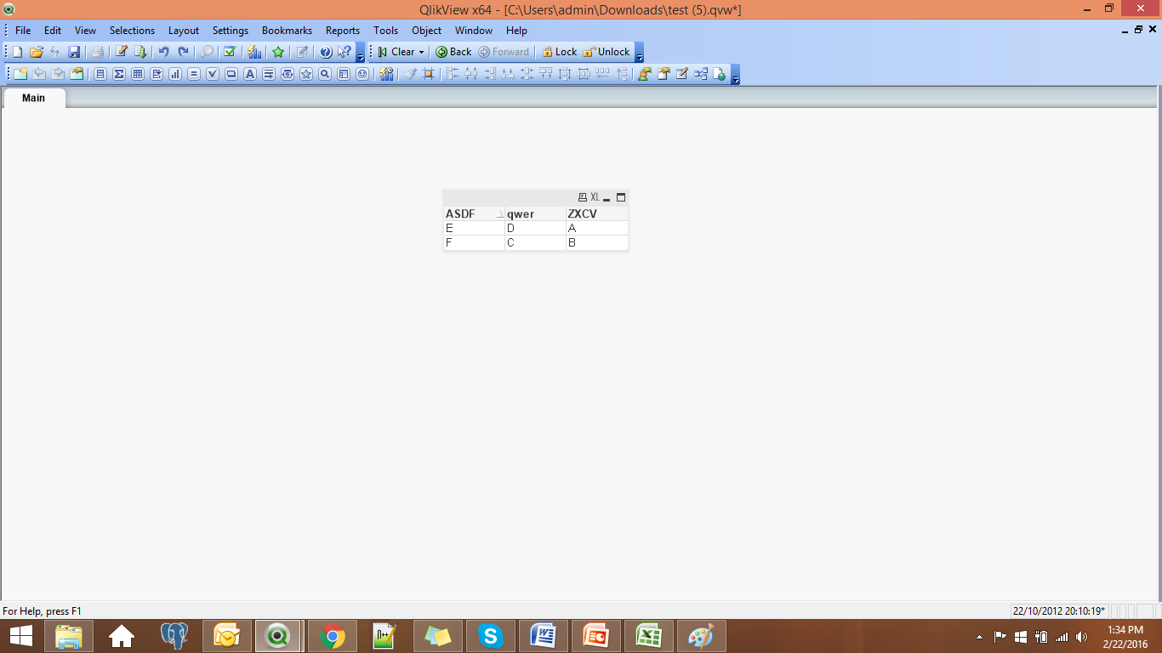
Task: Open the Object menu
Action: click(x=426, y=30)
